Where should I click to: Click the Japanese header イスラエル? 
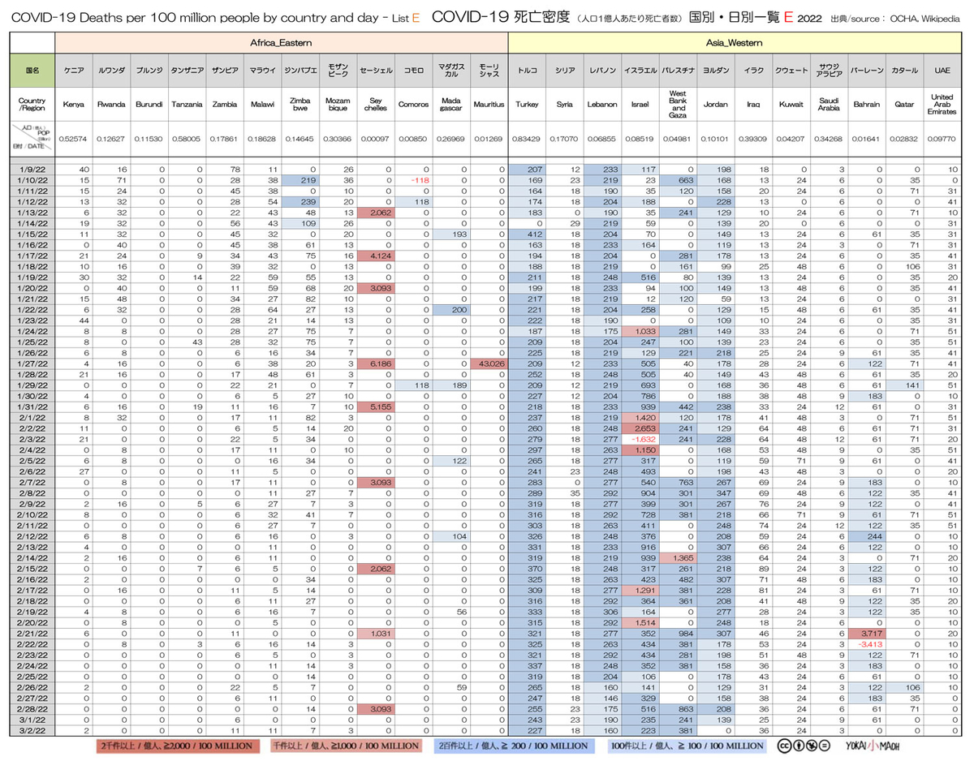click(640, 71)
